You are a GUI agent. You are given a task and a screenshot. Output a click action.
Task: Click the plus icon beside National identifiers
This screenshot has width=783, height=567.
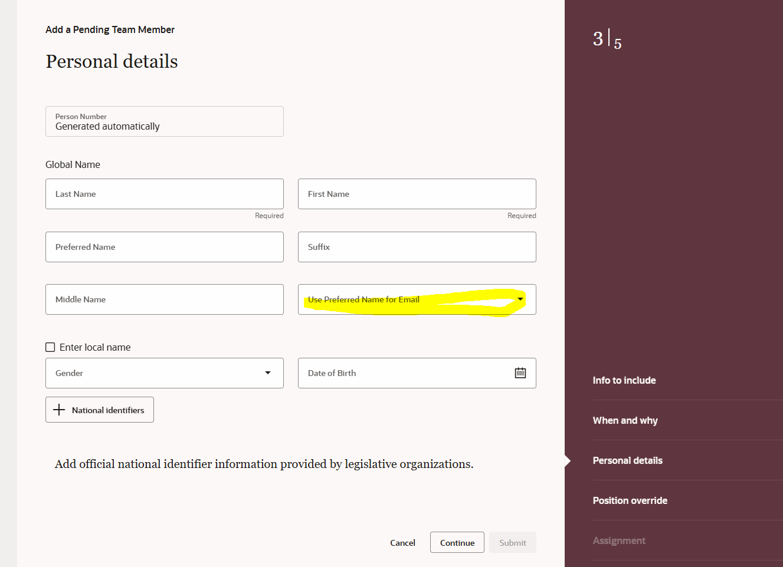[59, 410]
